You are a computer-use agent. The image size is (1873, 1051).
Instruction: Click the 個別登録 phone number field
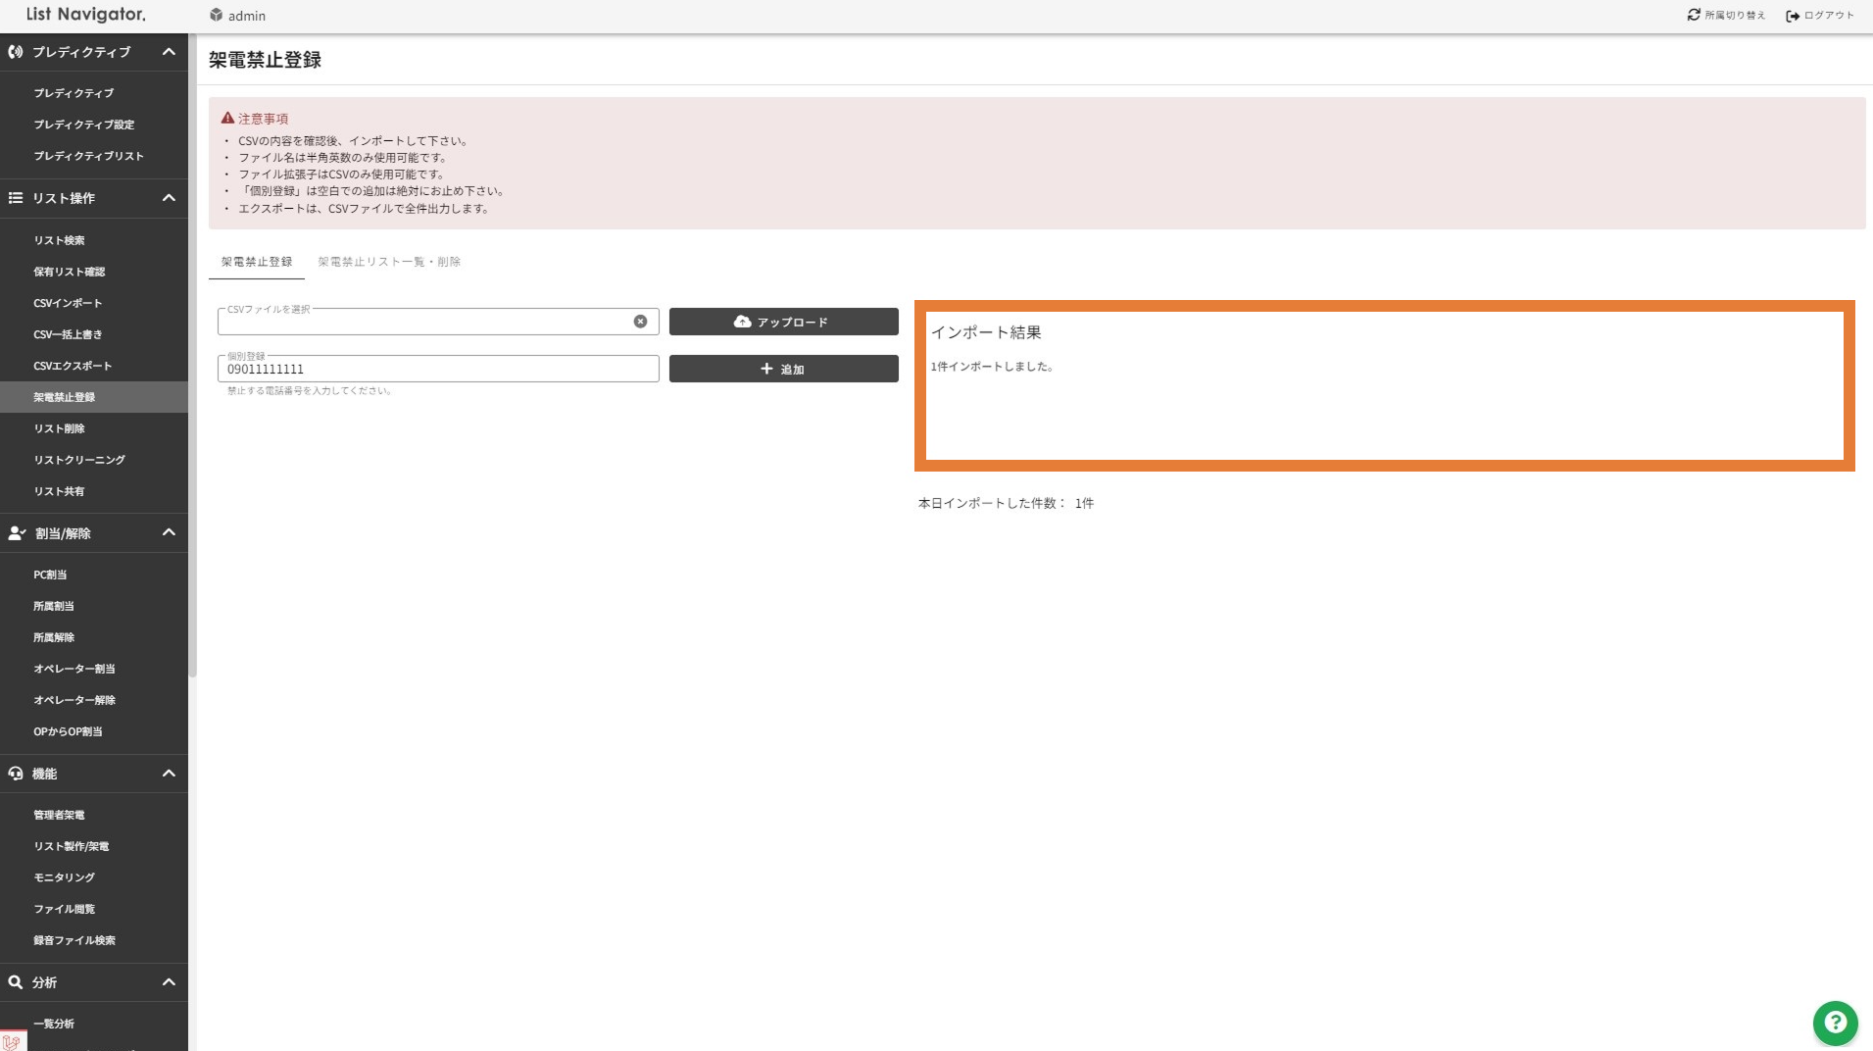click(x=437, y=370)
